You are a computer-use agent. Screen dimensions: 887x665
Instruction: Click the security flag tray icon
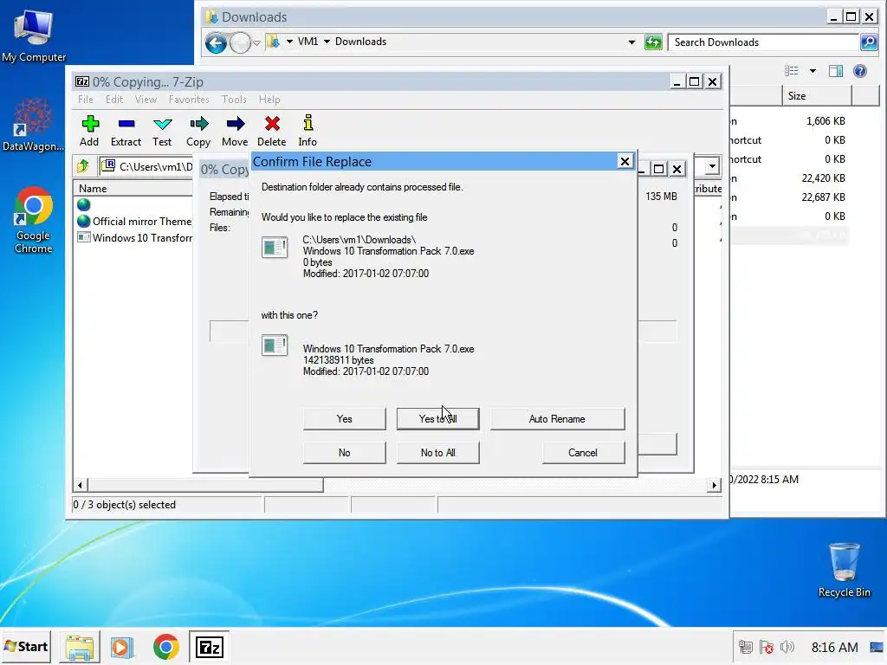767,647
